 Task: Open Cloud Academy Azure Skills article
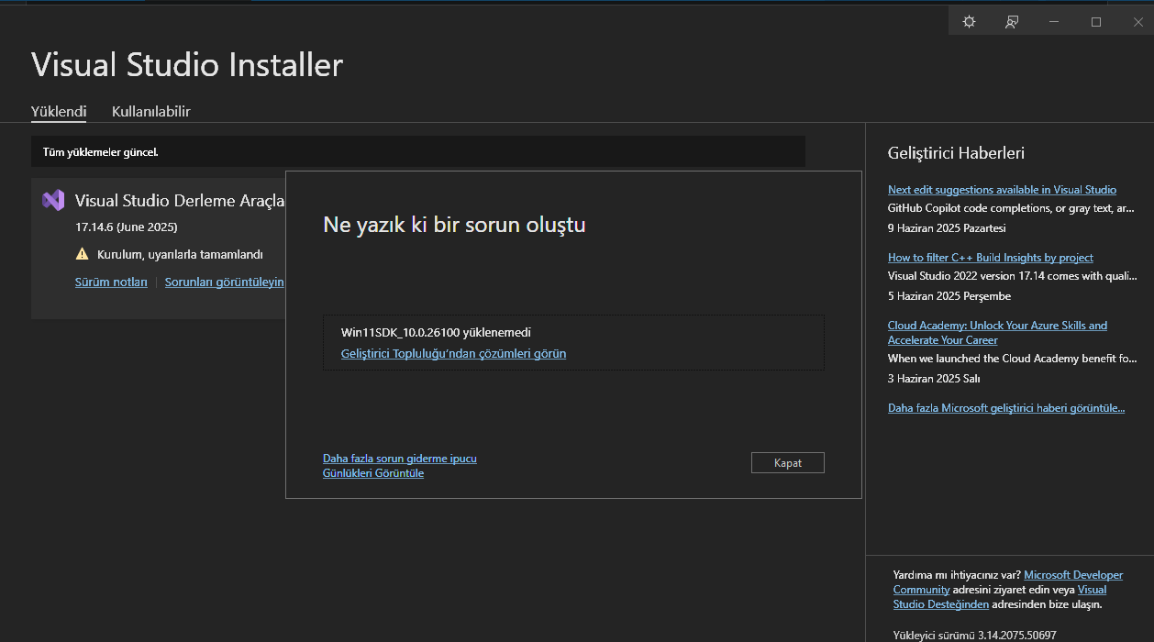coord(997,333)
